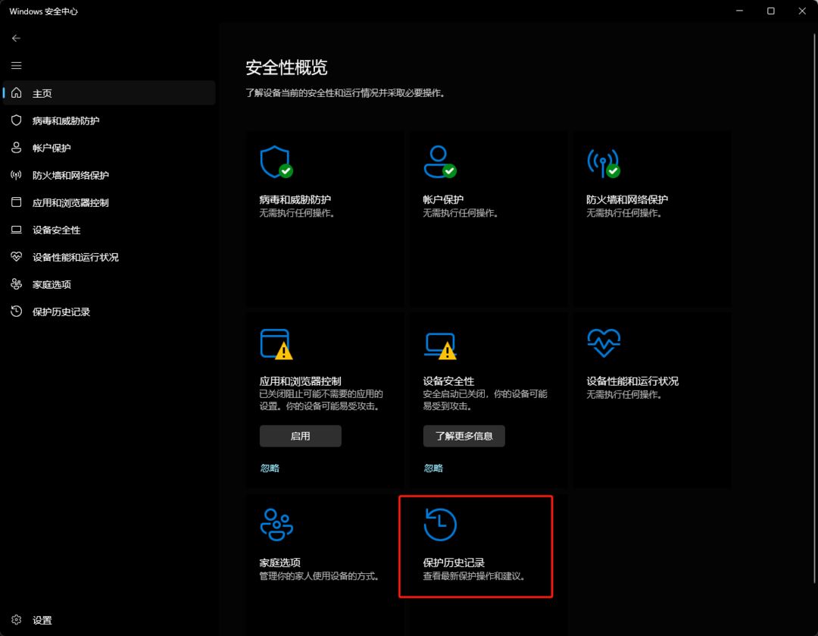Click the shield icon beside 病毒和威胁防护 in sidebar
Screen dimensions: 818x636
point(16,120)
